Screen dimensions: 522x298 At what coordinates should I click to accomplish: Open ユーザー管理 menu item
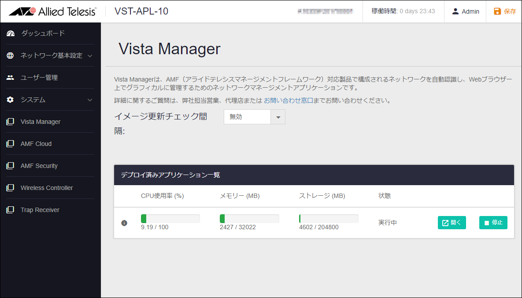(39, 77)
